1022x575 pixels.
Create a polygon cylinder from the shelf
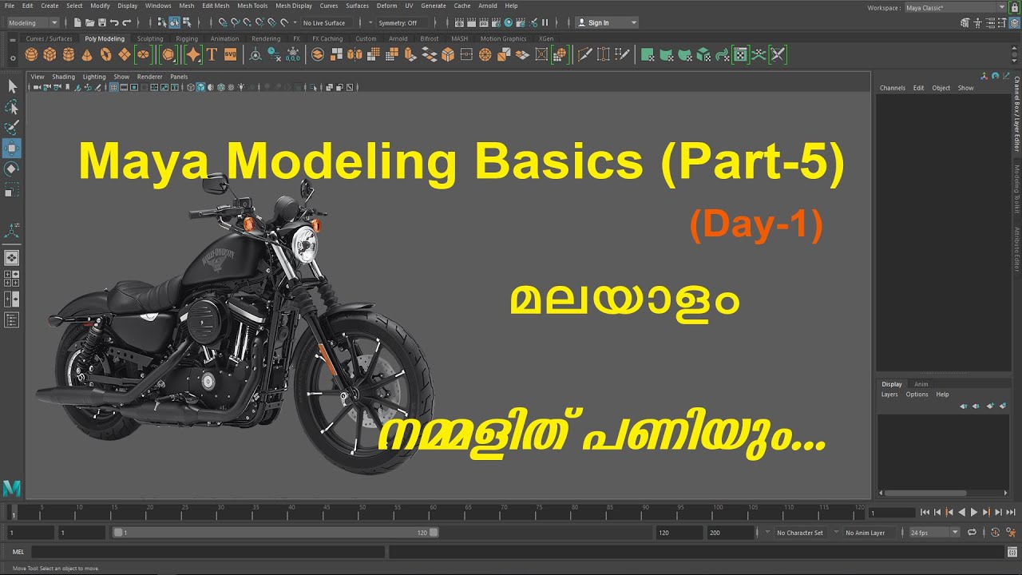click(69, 55)
